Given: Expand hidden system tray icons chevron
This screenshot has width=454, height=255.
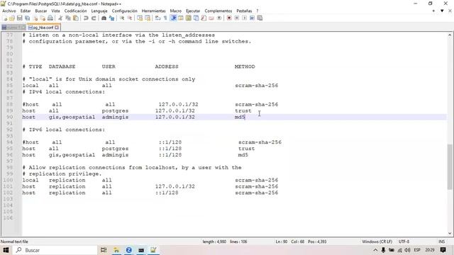Looking at the screenshot, I should coord(375,250).
